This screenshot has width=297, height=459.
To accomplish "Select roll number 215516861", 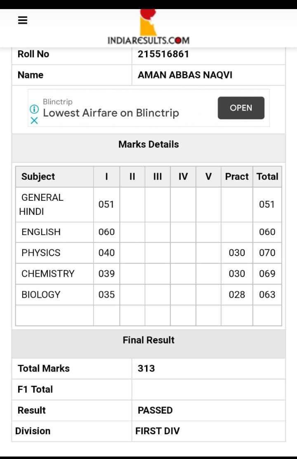I will [x=163, y=54].
